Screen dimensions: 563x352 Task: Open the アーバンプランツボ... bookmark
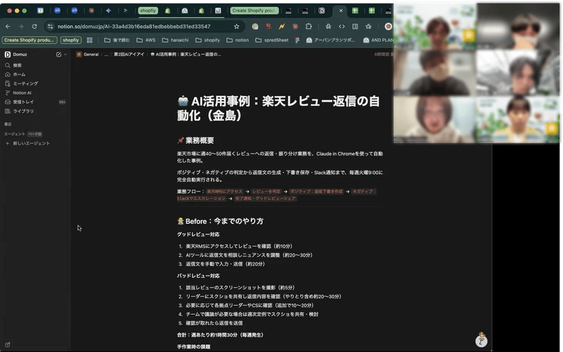(331, 40)
